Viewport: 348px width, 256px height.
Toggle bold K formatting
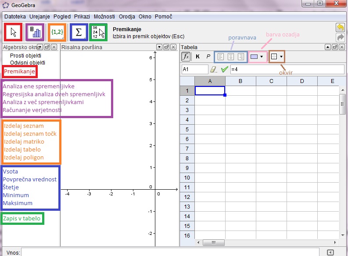197,57
